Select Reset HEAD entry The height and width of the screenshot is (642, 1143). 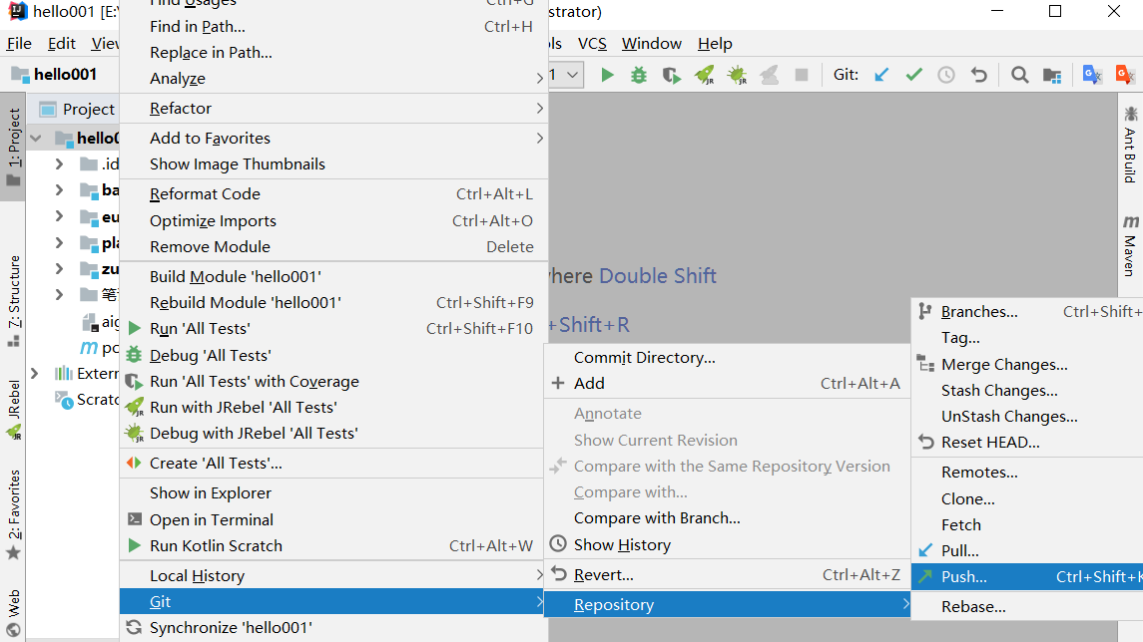[x=1027, y=443]
